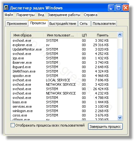The height and width of the screenshot is (141, 134).
Task: Click SYSTEM user in winlogon.exe row
Action: pyautogui.click(x=52, y=111)
